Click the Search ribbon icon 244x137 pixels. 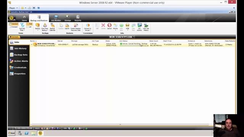(67, 26)
